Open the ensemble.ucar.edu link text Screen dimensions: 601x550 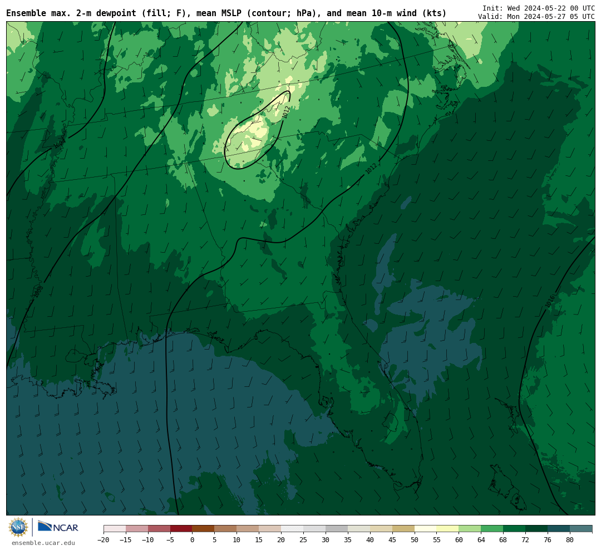click(x=43, y=543)
